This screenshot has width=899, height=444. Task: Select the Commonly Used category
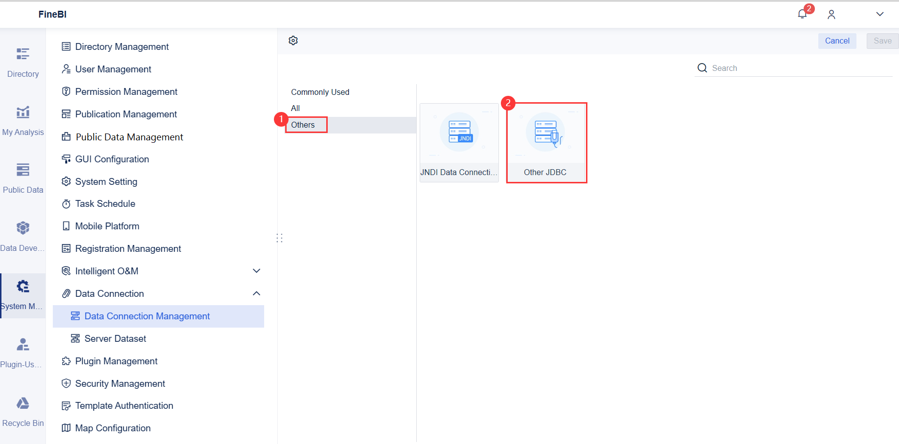320,92
